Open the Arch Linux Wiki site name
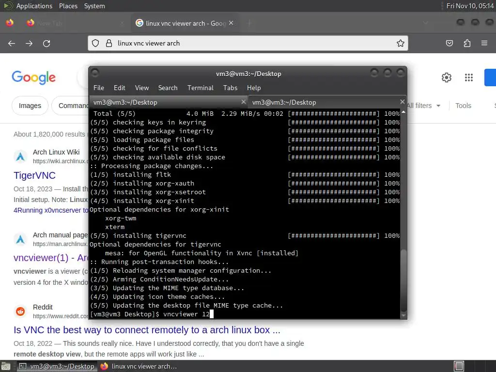496x372 pixels. (56, 152)
